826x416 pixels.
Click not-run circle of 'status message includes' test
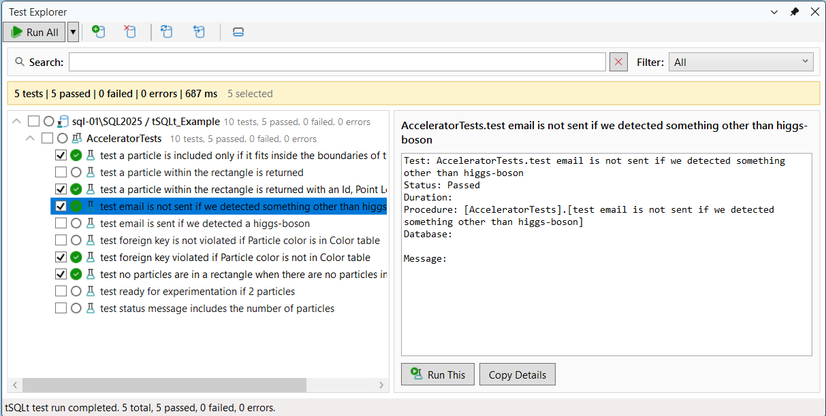click(x=76, y=309)
